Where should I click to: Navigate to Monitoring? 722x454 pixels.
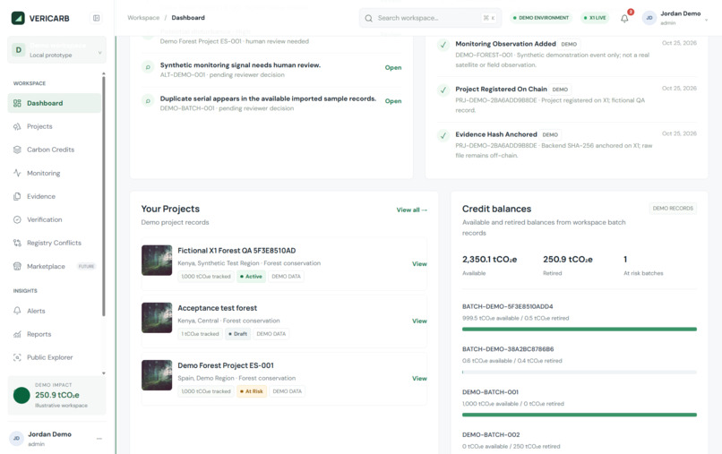55,173
